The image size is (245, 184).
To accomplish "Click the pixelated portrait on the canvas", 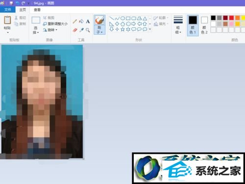I will click(42, 102).
